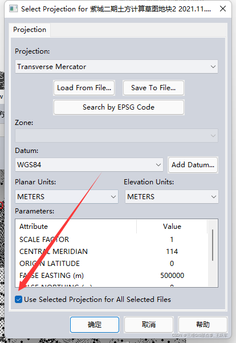Switch to the Projection tab
The height and width of the screenshot is (343, 236).
30,30
